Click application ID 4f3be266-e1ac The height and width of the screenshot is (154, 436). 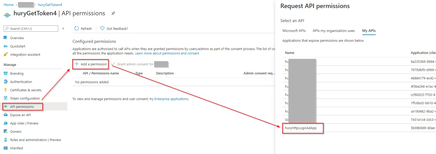423,86
